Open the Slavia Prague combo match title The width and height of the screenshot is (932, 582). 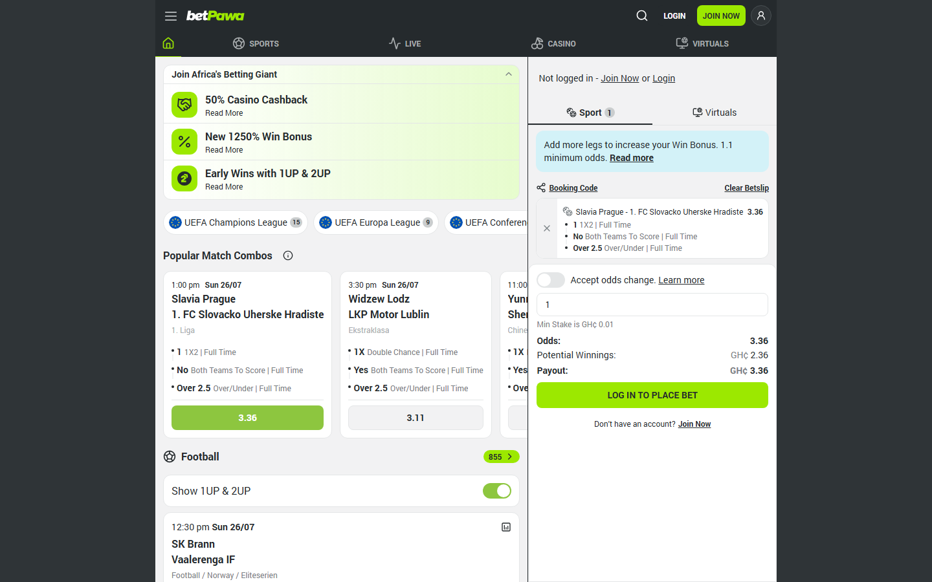248,307
